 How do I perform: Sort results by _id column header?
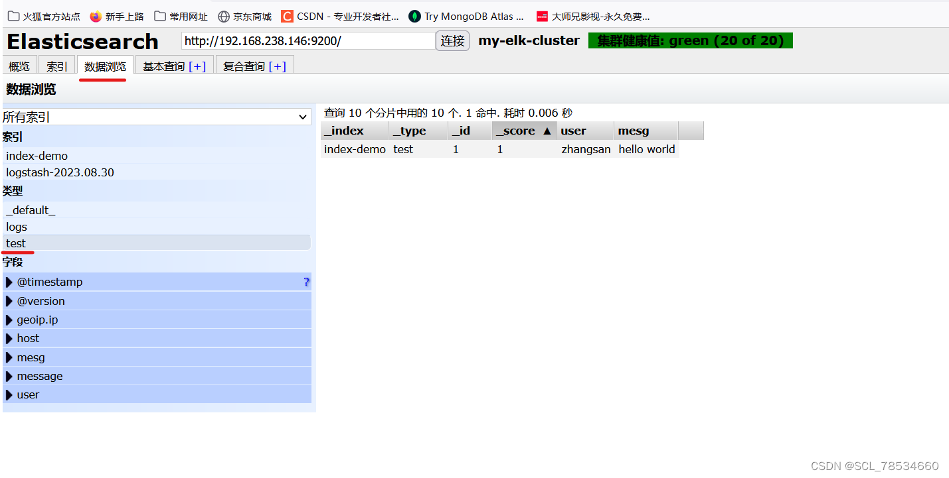pyautogui.click(x=470, y=131)
